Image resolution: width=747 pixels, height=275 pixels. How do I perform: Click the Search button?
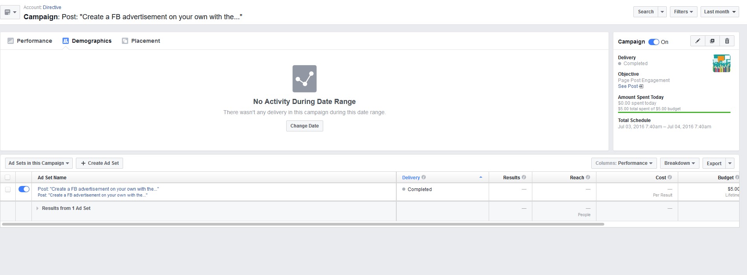[646, 12]
